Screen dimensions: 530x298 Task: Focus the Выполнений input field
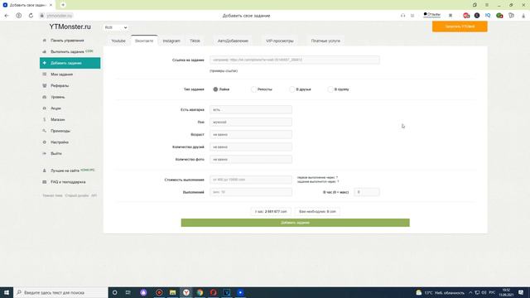(x=251, y=192)
